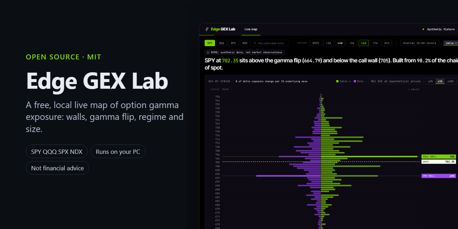Click the 690 strike label
This screenshot has height=229, width=458.
218,185
